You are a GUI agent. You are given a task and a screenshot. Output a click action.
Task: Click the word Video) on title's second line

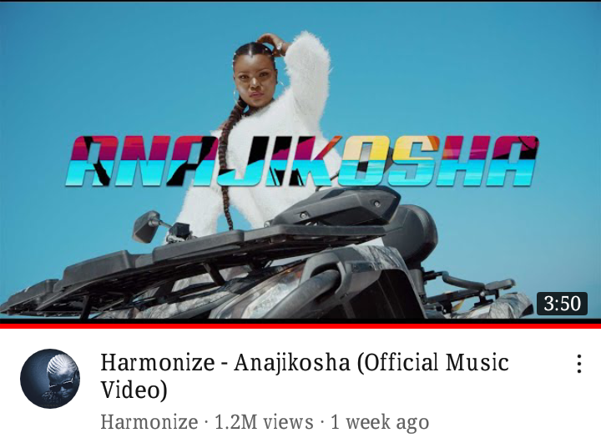point(134,390)
